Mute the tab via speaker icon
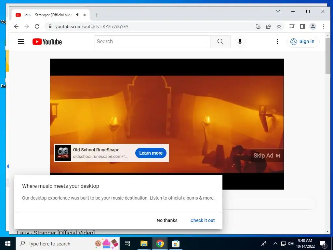Image resolution: width=333 pixels, height=250 pixels. [78, 15]
